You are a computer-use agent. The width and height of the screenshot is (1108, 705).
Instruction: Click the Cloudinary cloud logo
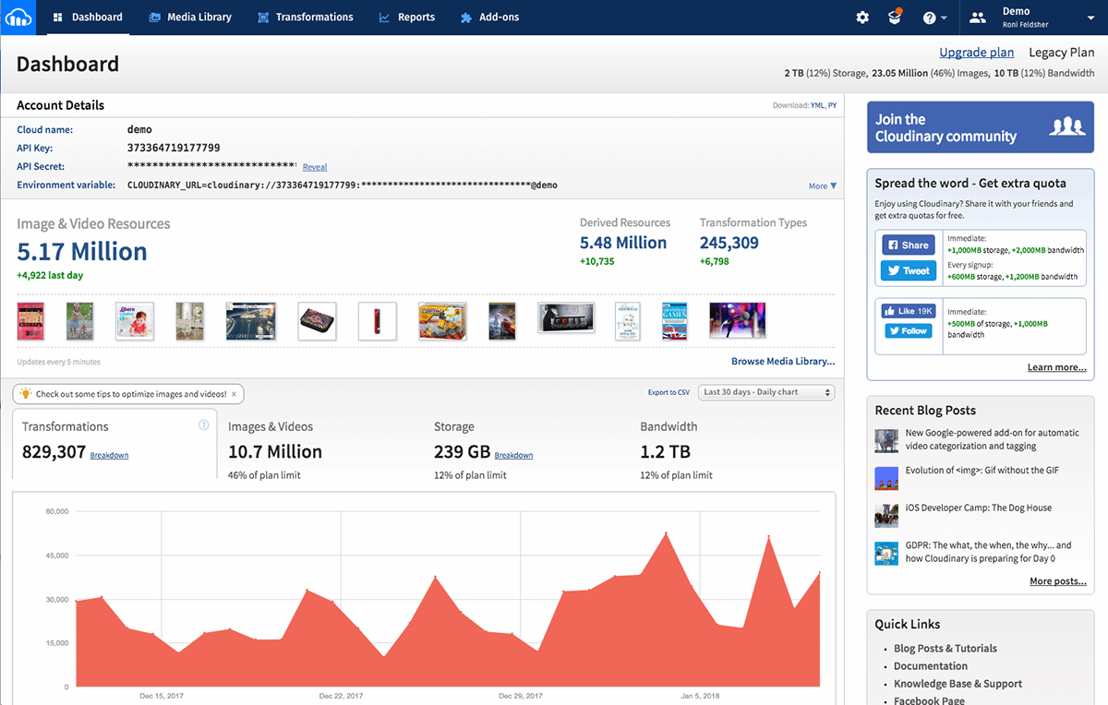18,17
